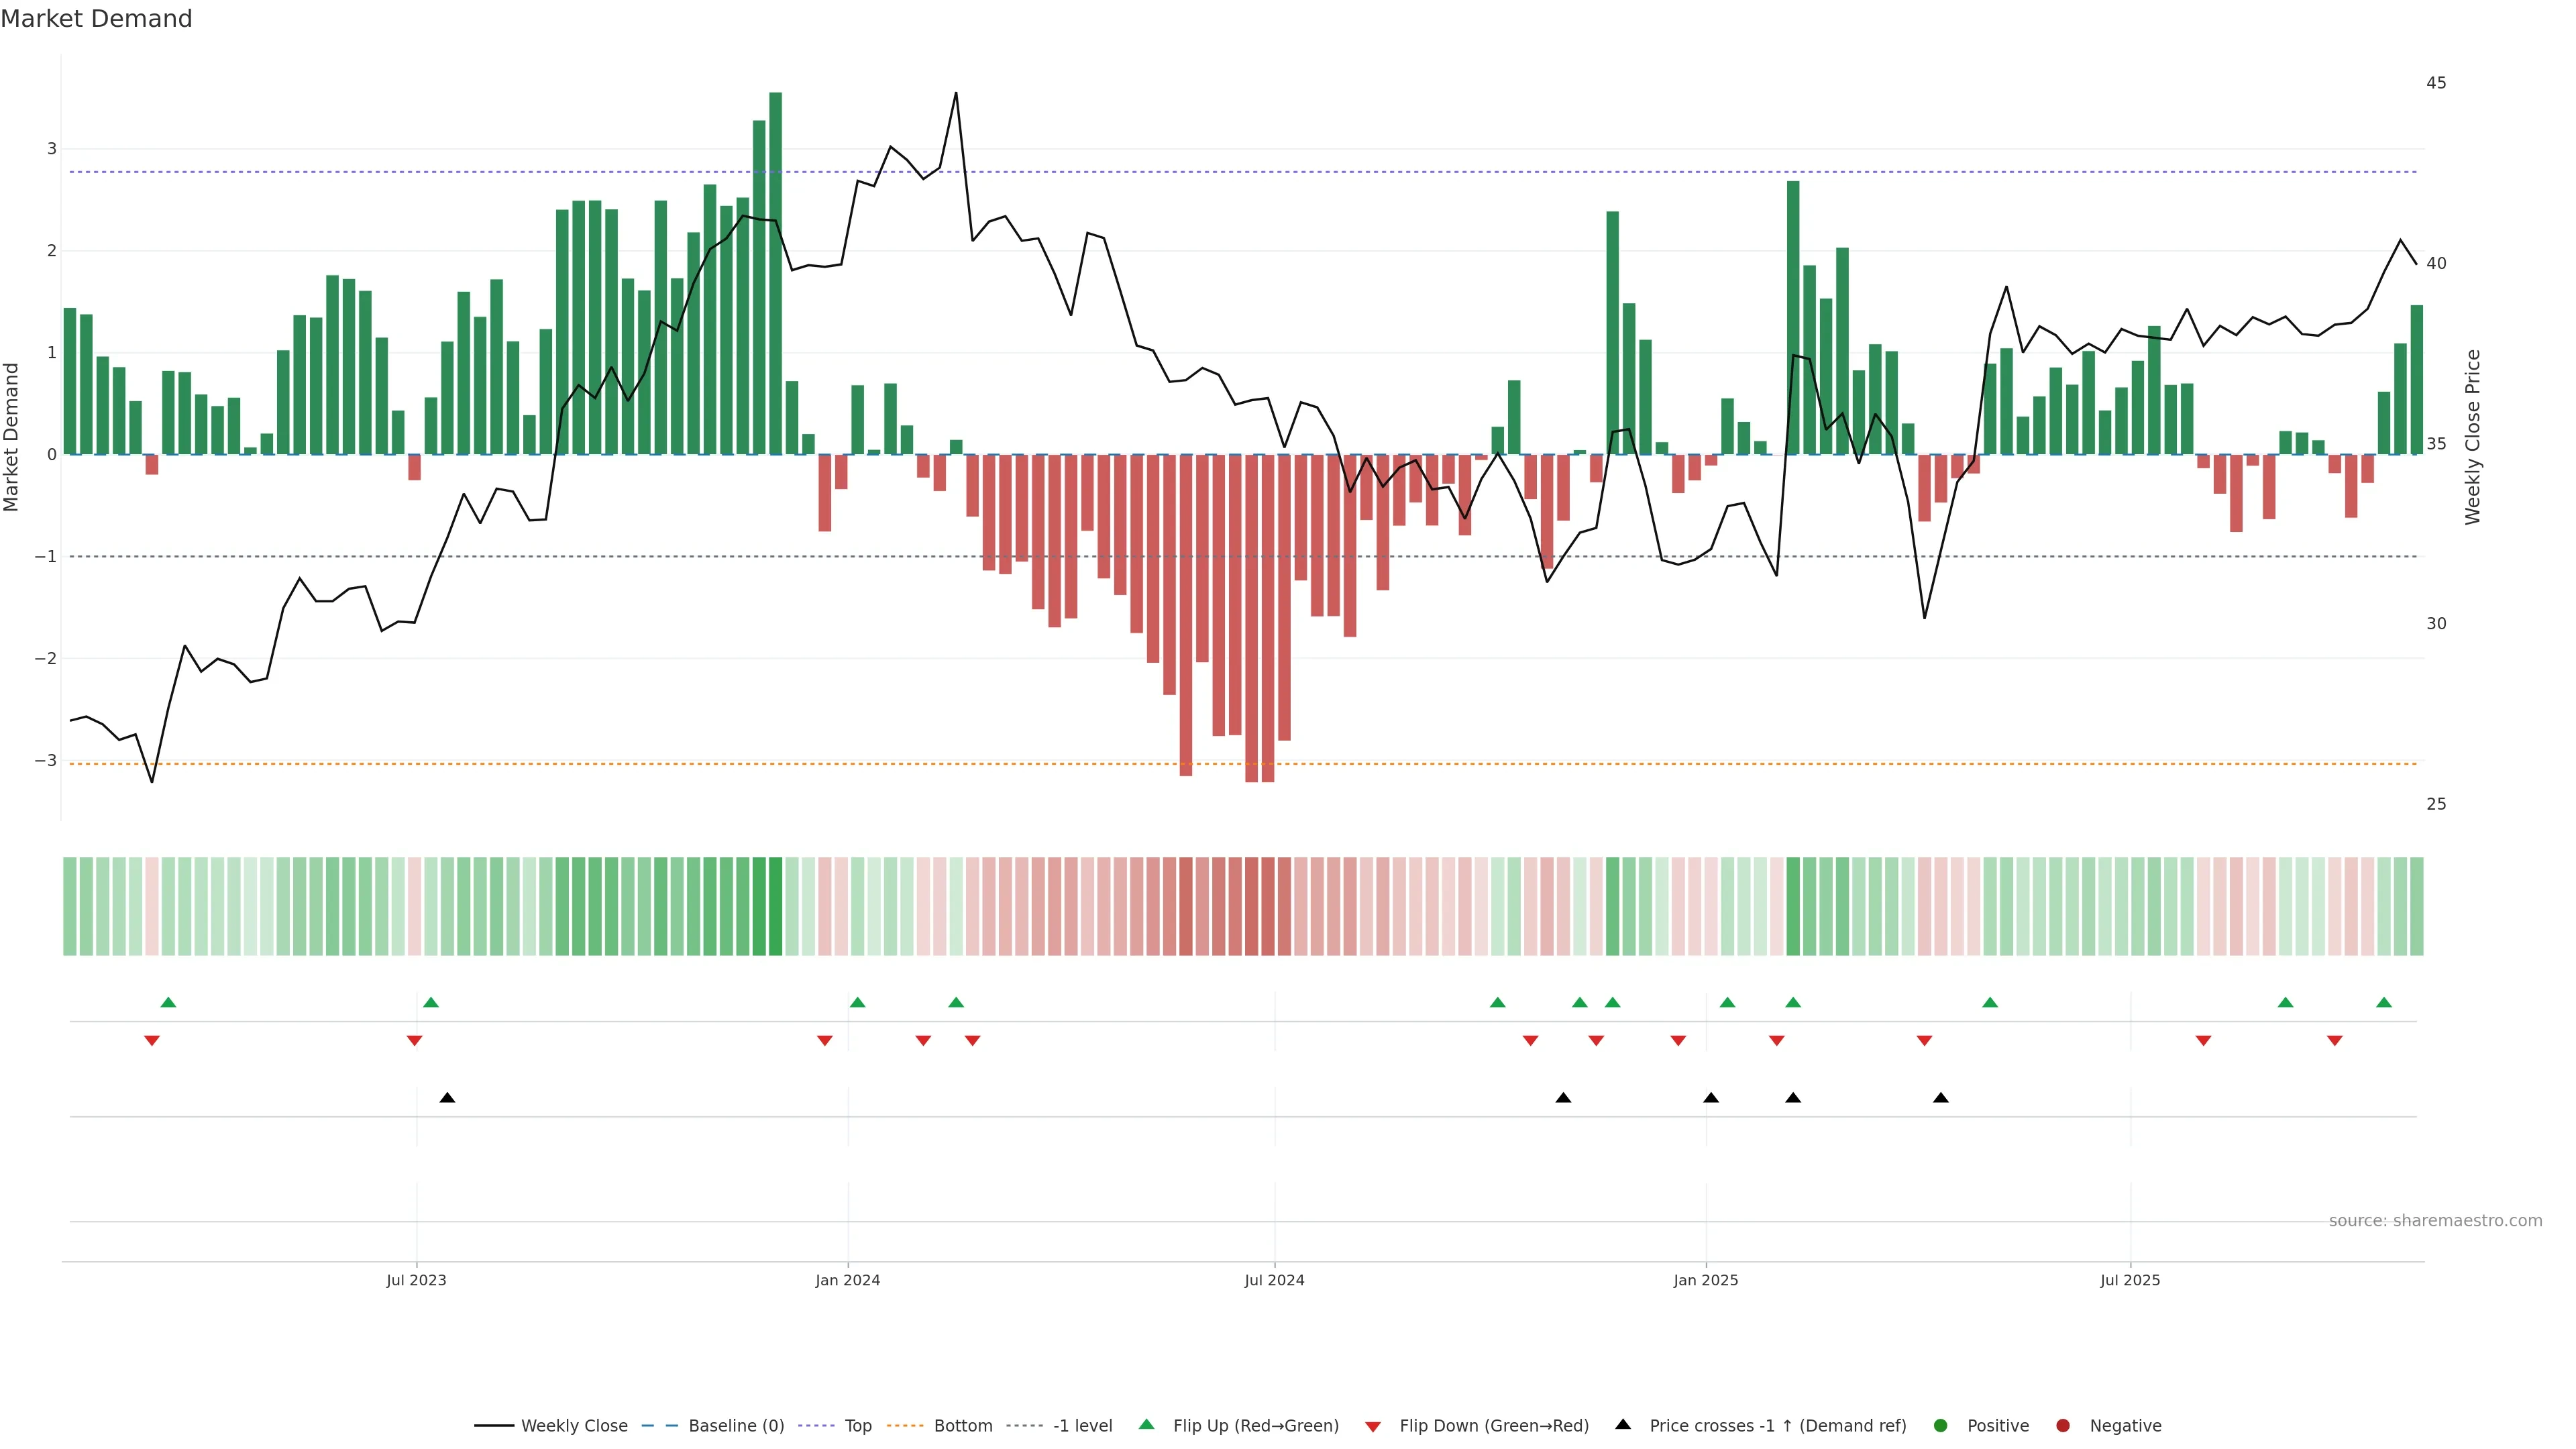Click black Price crosses -1 legend triangle

click(x=1623, y=1424)
